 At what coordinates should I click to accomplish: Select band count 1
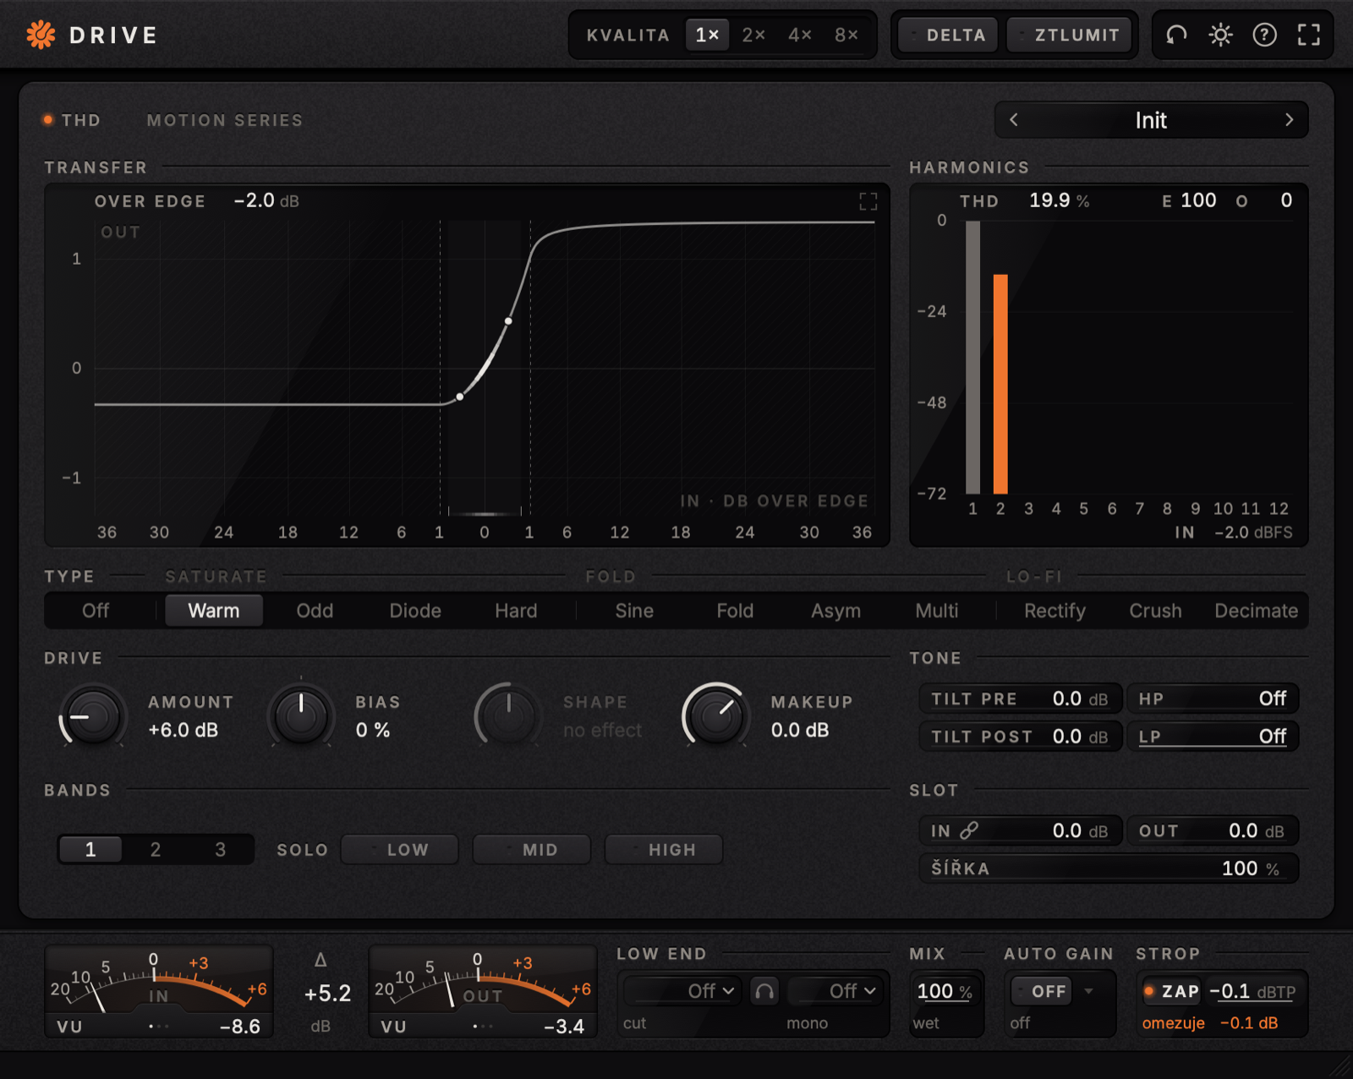[90, 849]
